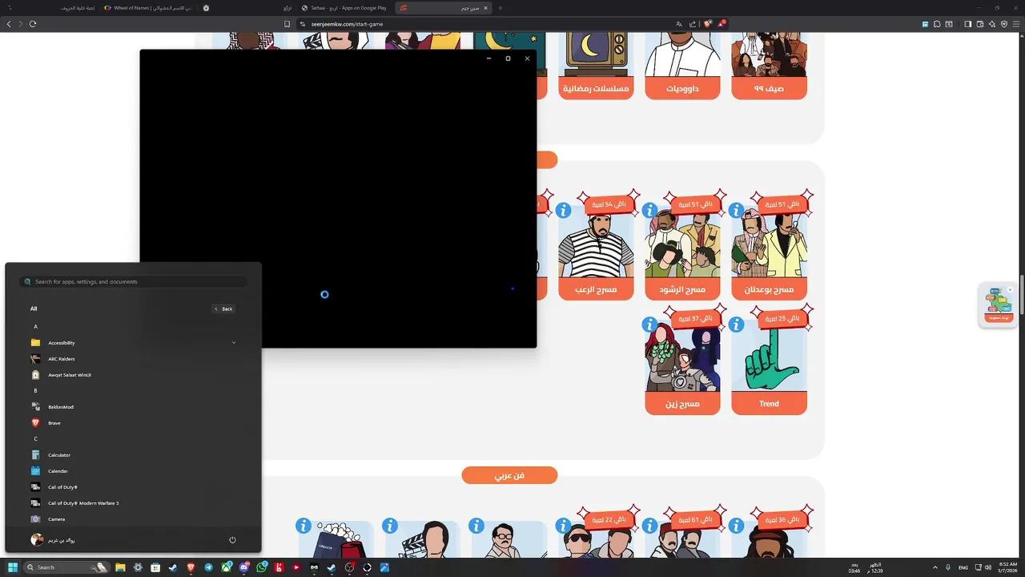Click the فن عربي category label
Screen dimensions: 1025x577
tap(509, 476)
